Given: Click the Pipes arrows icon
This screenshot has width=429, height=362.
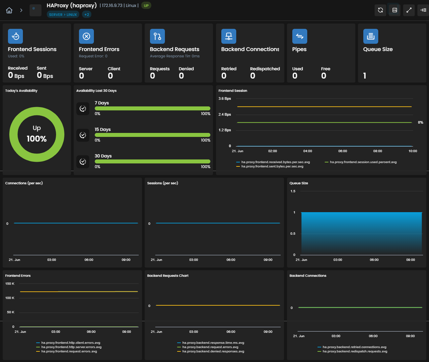Looking at the screenshot, I should 300,36.
